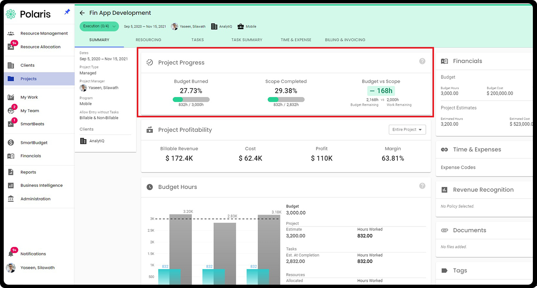Click the Budget Hours clock icon
537x288 pixels.
click(x=150, y=187)
